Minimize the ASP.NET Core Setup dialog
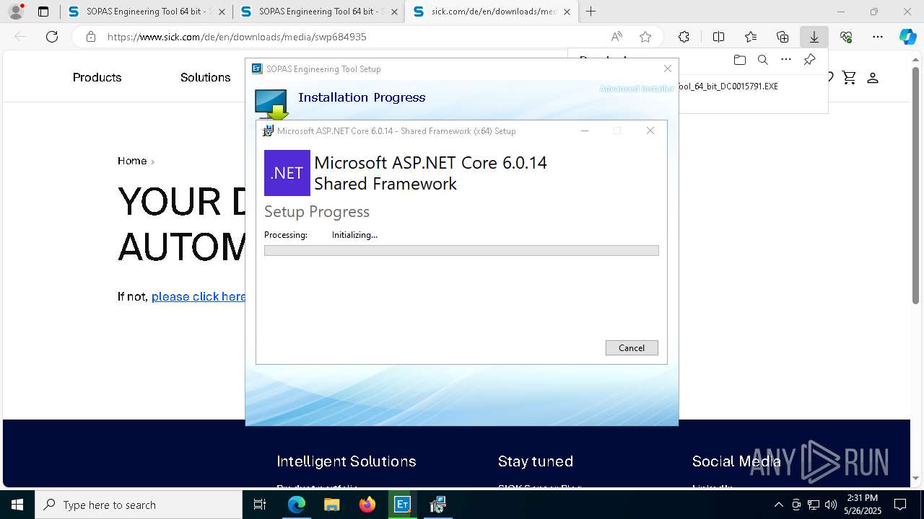Screen dimensions: 924x519 click(x=585, y=130)
